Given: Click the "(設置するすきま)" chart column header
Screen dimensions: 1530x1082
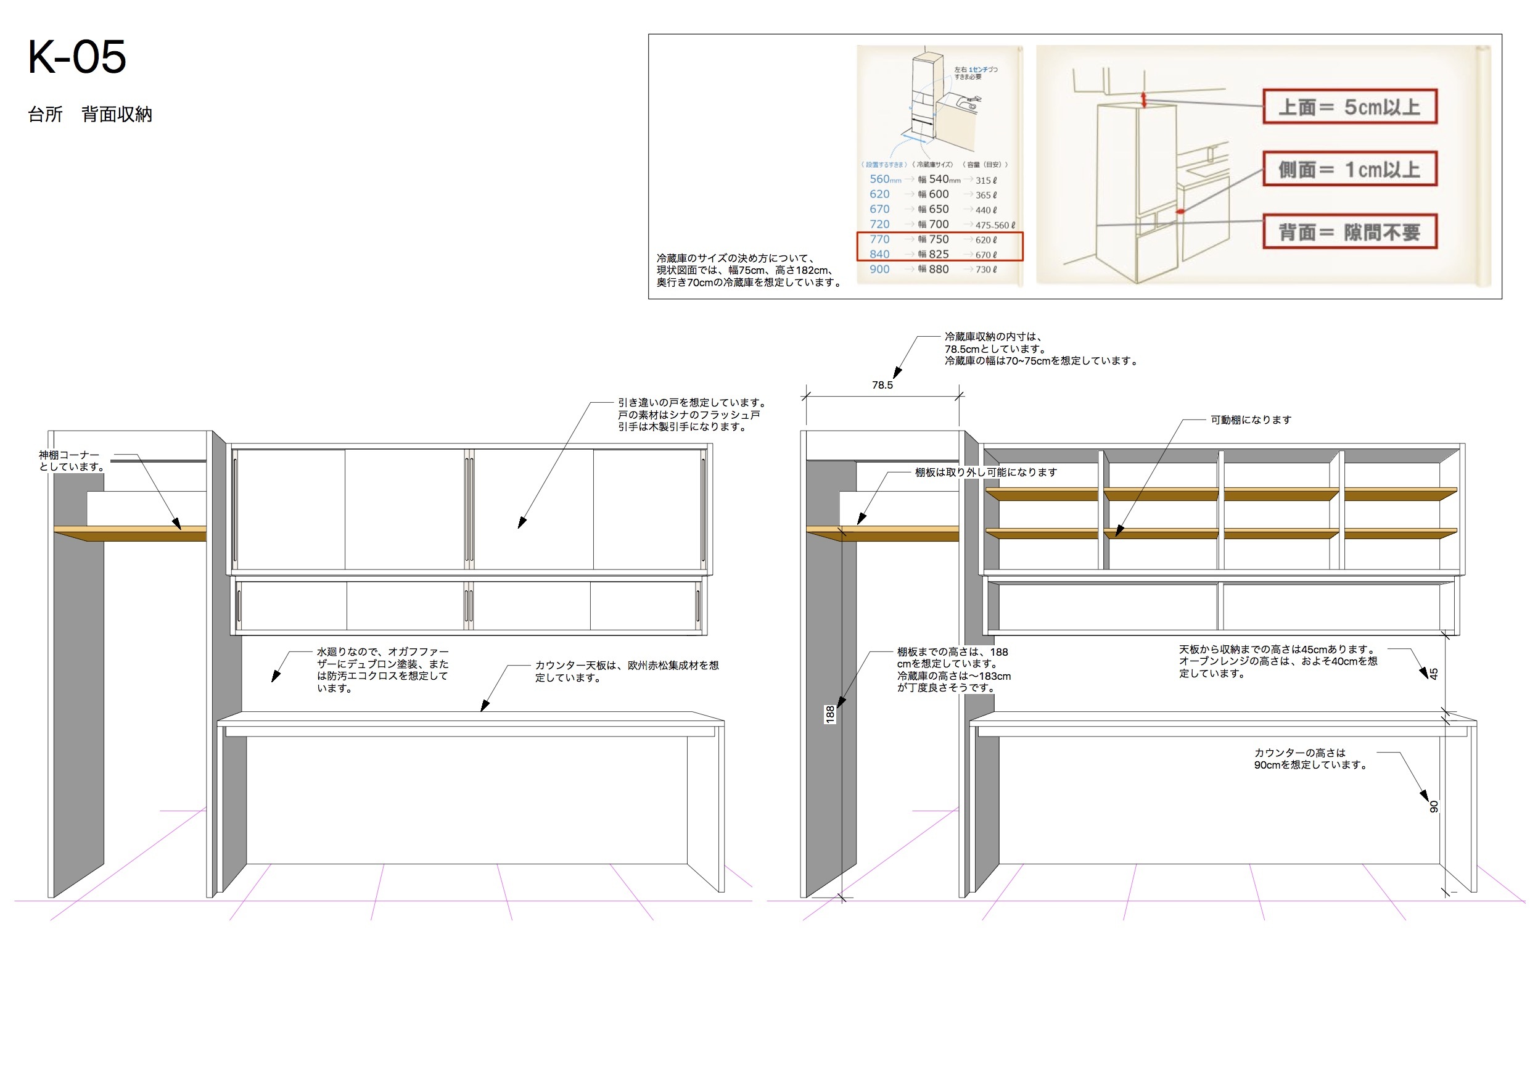Looking at the screenshot, I should click(x=884, y=165).
